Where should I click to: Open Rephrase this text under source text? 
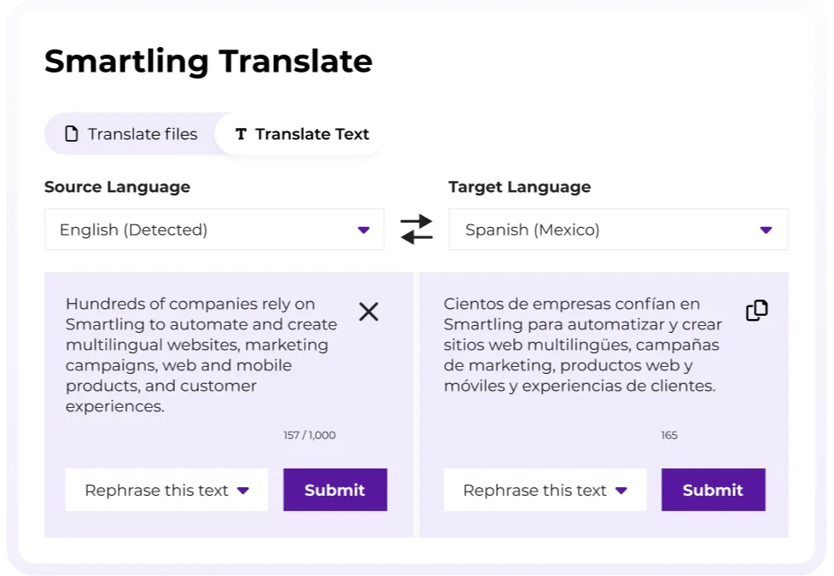tap(166, 490)
